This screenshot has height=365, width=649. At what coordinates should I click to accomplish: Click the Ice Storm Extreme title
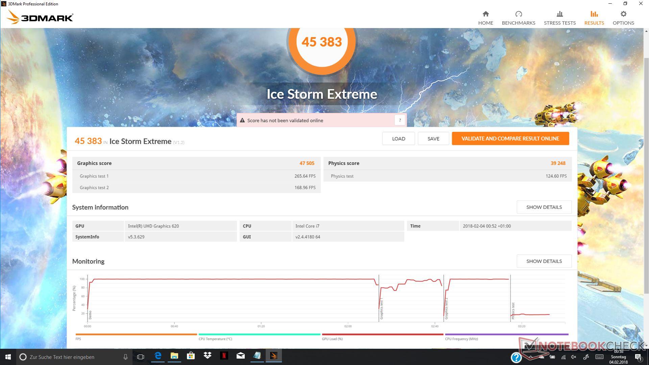pyautogui.click(x=322, y=94)
